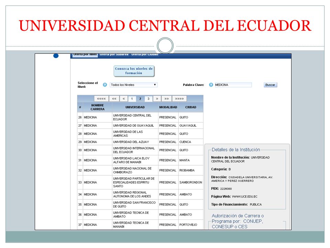This screenshot has width=330, height=248.
Task: Click Conozca los niveles de formación button
Action: coord(134,71)
